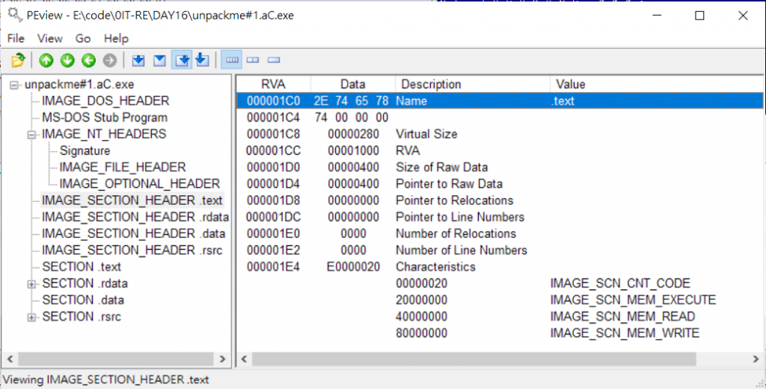Click data panel scroll left arrow
The height and width of the screenshot is (389, 766).
point(245,359)
